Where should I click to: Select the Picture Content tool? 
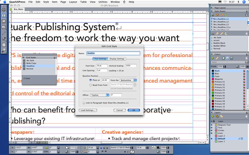tap(4, 21)
